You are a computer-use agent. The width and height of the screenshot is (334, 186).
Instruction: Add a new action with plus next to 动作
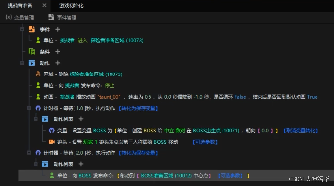click(58, 63)
